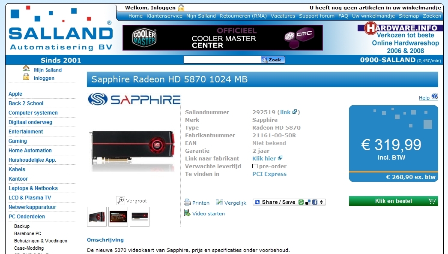Open PC Onderdelen category
The height and width of the screenshot is (254, 448).
pos(27,217)
